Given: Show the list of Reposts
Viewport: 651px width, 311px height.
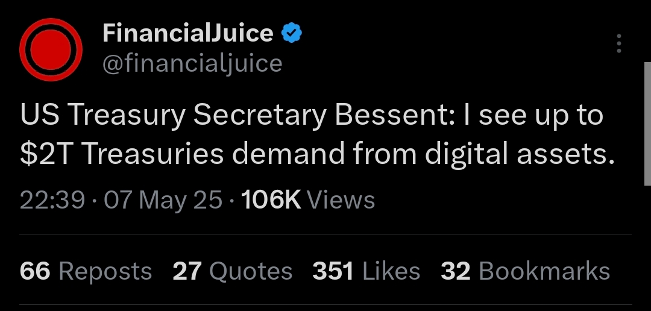Looking at the screenshot, I should point(105,272).
